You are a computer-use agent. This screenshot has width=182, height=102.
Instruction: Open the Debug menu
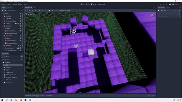15,4
